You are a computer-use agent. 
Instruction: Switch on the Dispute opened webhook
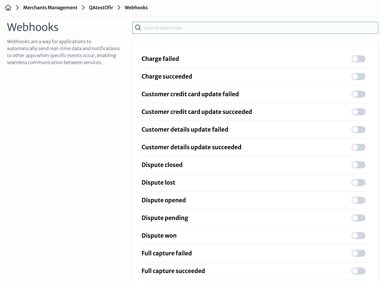359,200
